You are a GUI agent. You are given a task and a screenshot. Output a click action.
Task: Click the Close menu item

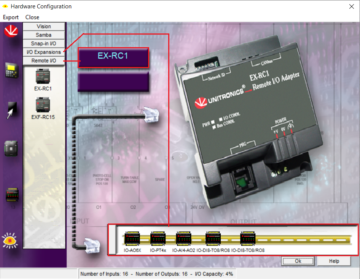click(32, 17)
